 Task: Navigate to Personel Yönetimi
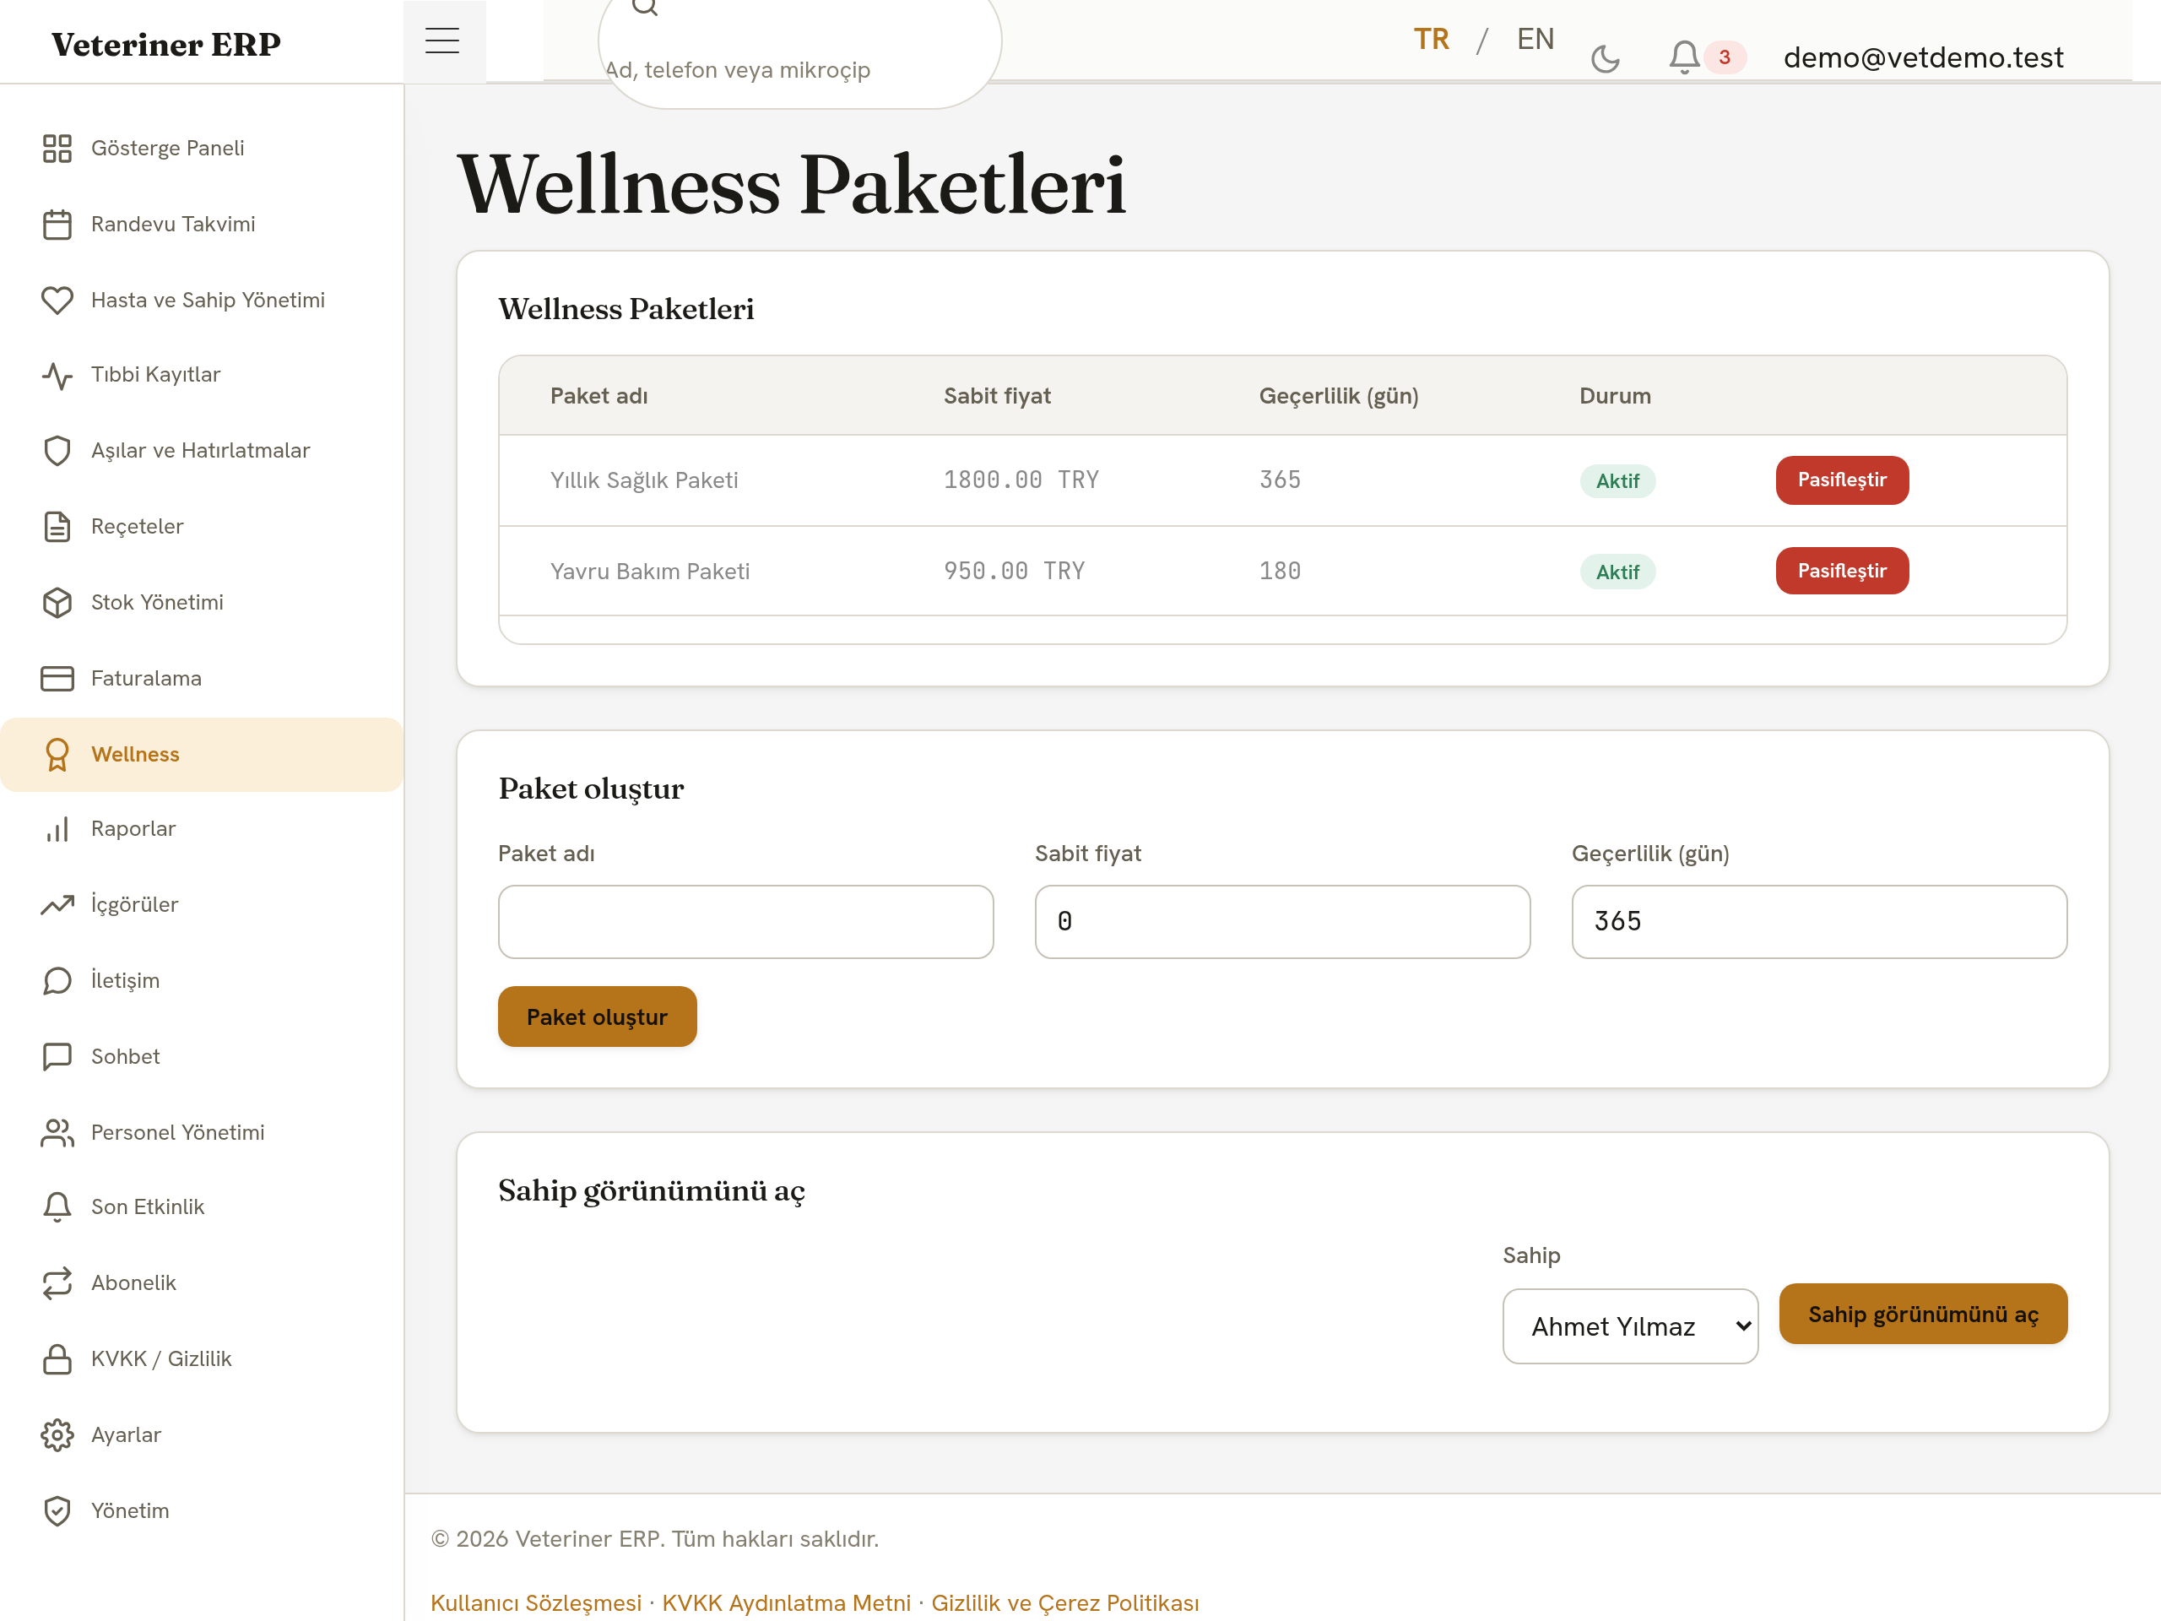203,1132
